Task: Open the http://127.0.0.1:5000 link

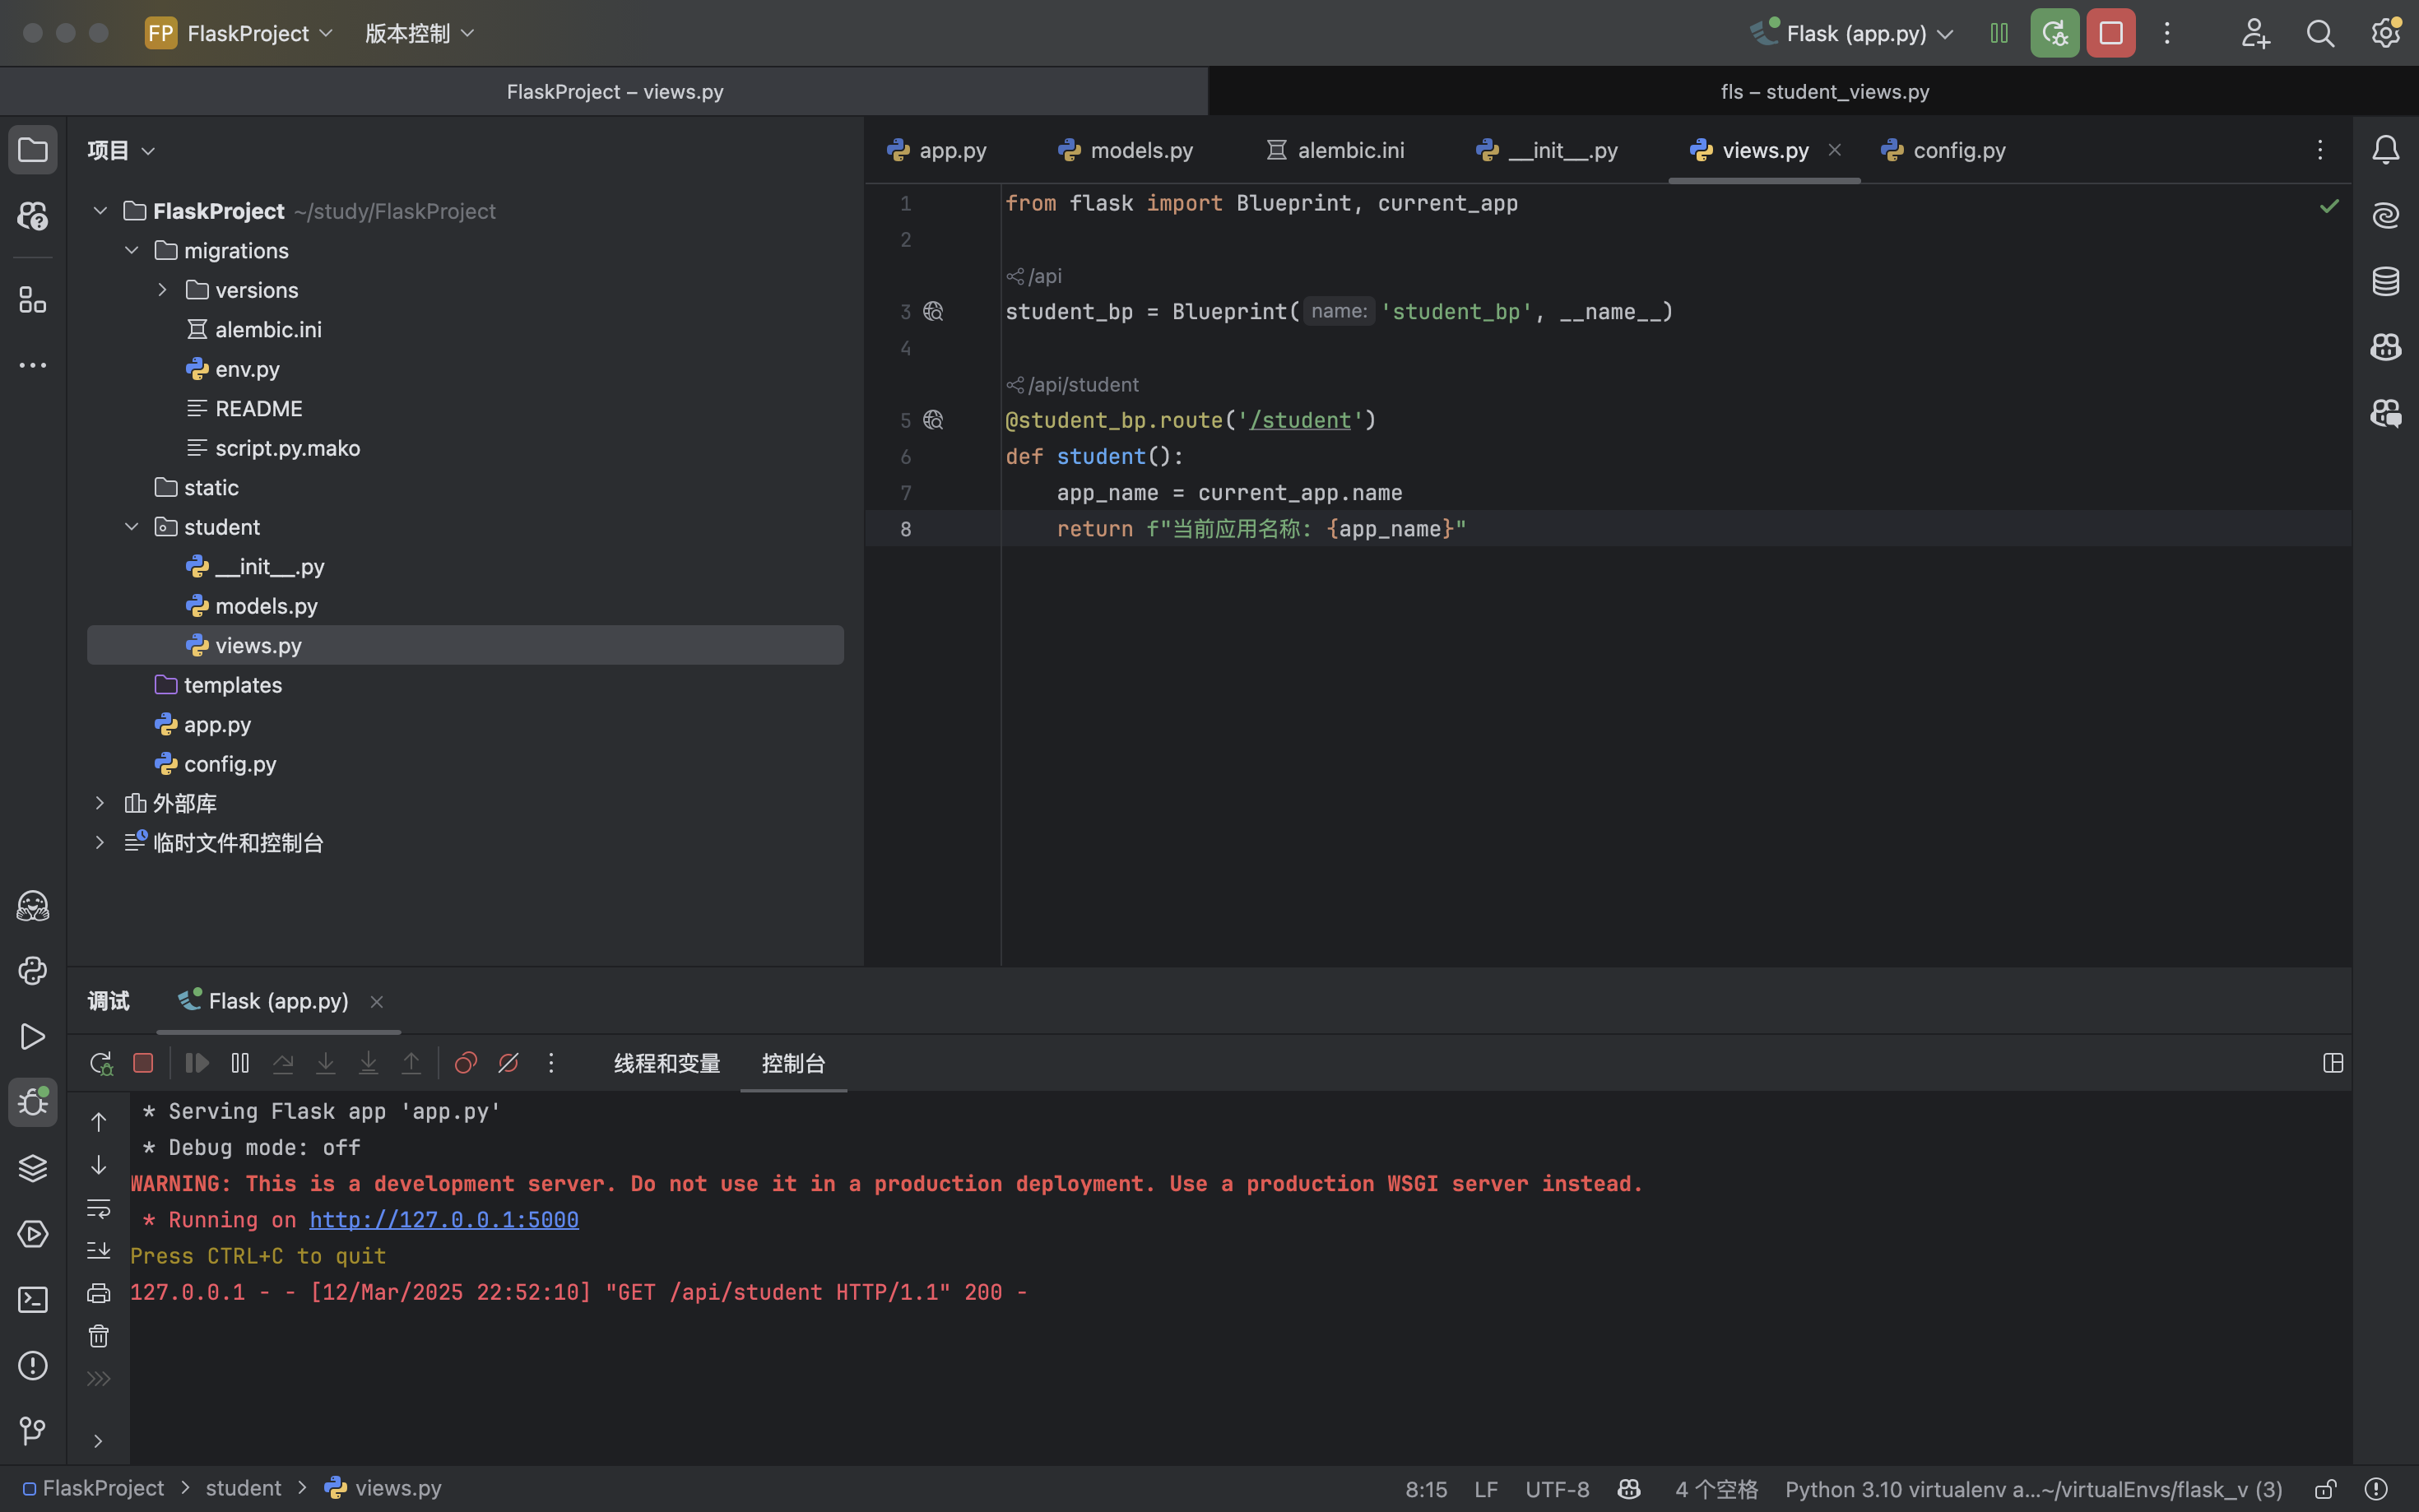Action: (x=444, y=1220)
